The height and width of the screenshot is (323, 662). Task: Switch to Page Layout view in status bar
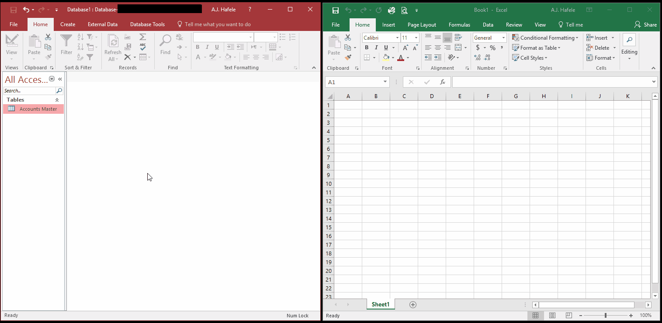coord(552,315)
